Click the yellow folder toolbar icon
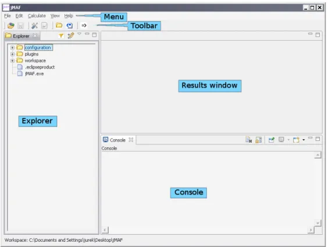This screenshot has height=247, width=328. 59,26
